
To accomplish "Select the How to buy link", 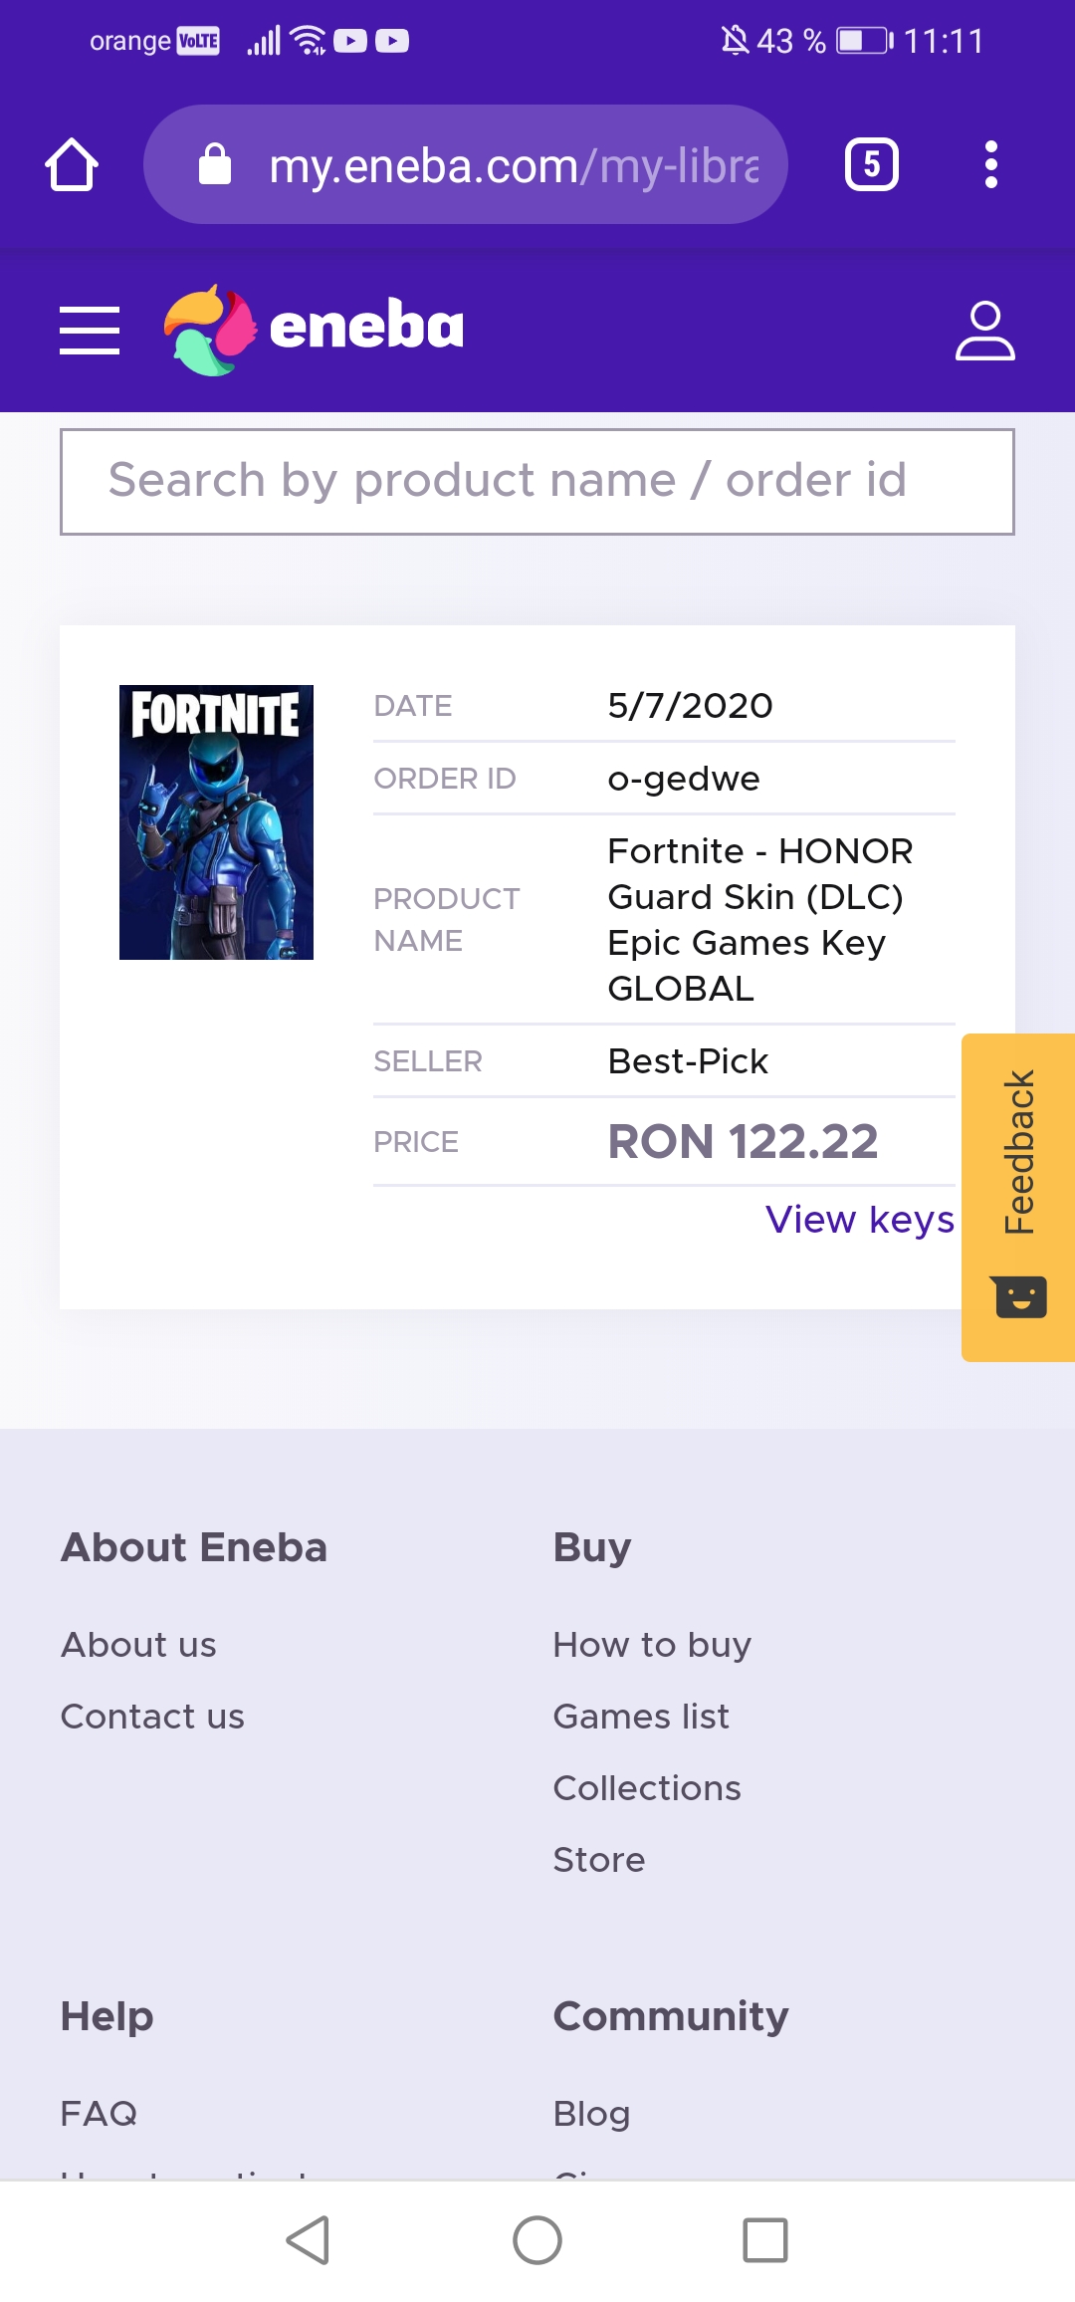I will (652, 1645).
